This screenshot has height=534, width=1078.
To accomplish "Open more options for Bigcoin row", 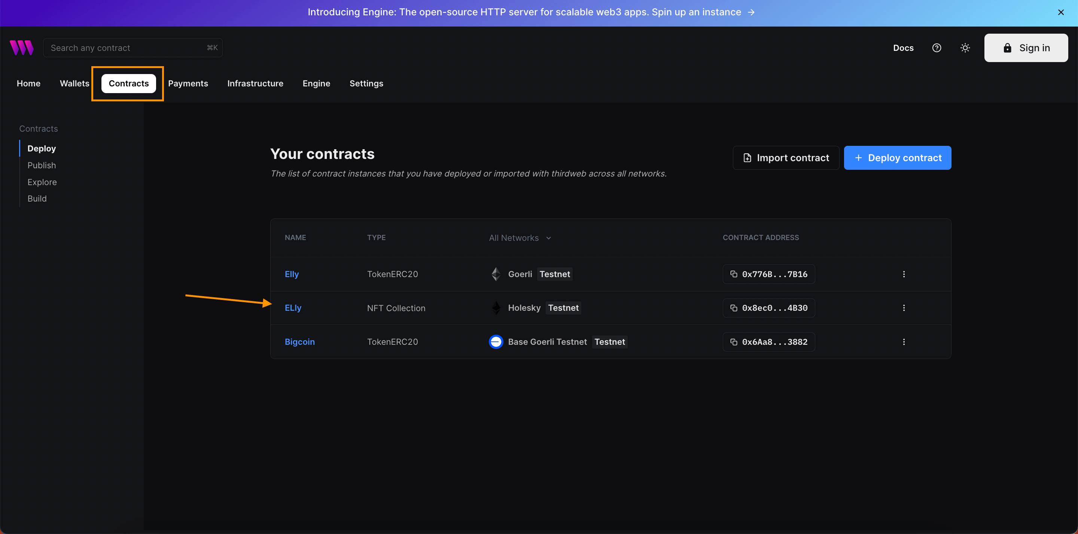I will 904,342.
